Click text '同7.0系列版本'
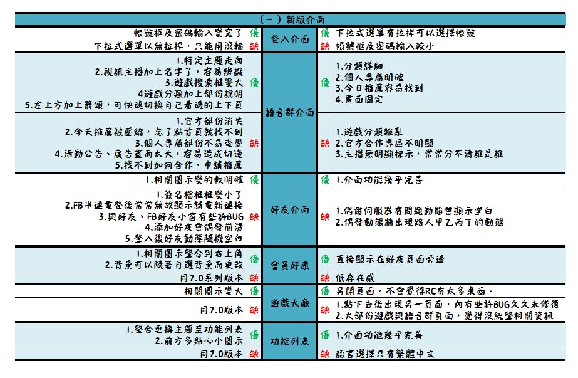Screen dimensions: 578x378 [x=212, y=278]
